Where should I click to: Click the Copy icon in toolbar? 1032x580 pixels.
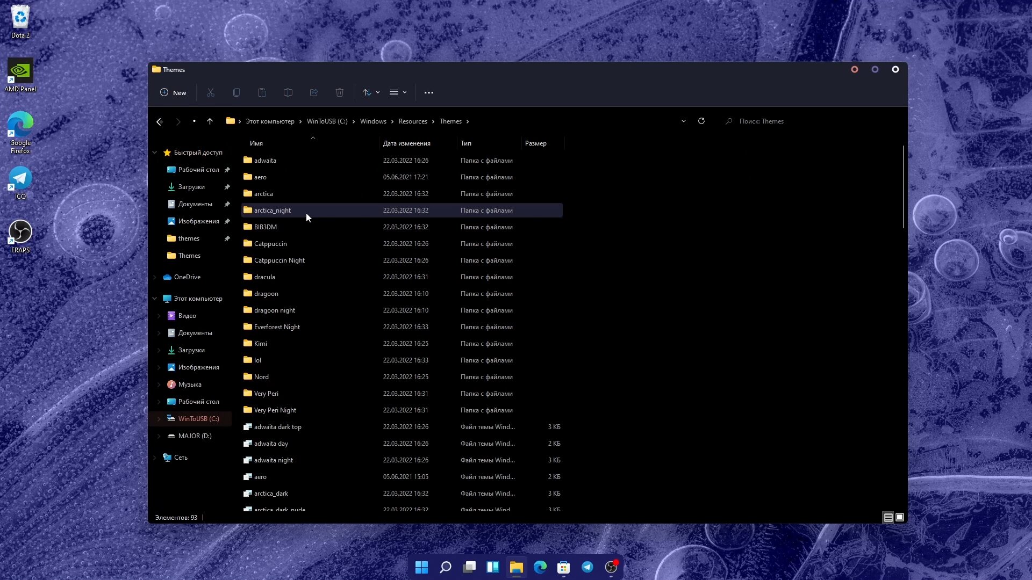(x=236, y=92)
